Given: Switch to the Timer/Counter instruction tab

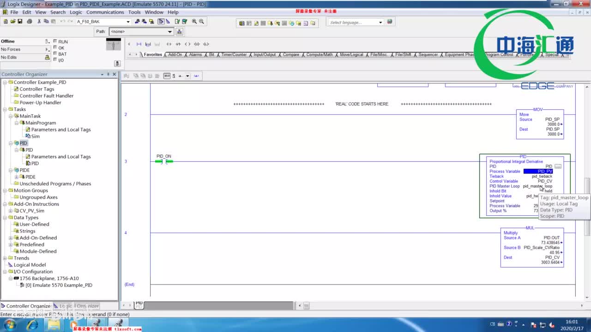Looking at the screenshot, I should pyautogui.click(x=234, y=54).
